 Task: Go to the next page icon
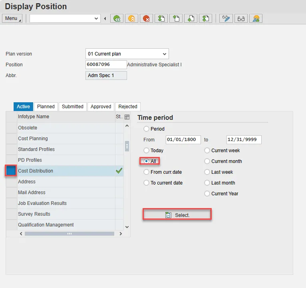click(191, 18)
